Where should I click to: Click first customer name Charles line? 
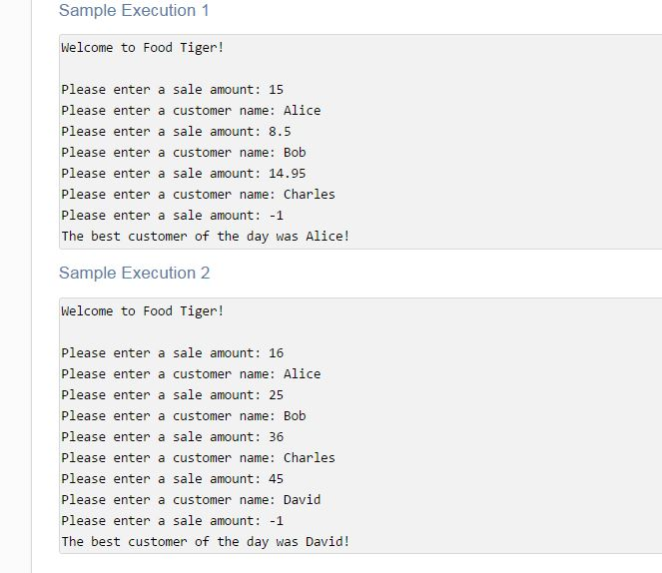[x=198, y=194]
